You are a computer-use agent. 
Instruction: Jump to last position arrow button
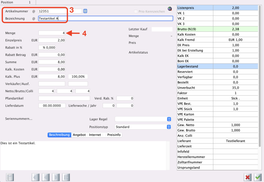click(x=66, y=177)
